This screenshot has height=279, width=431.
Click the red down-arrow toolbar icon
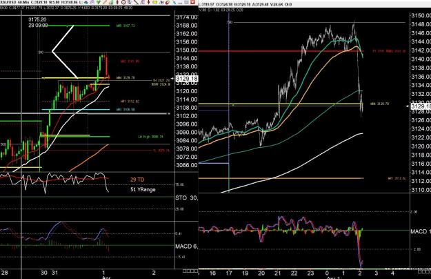point(149,2)
